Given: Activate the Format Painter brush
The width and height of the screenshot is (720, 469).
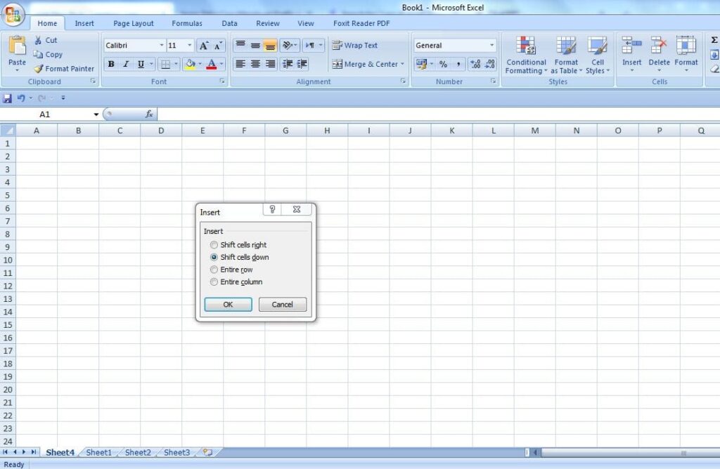Looking at the screenshot, I should click(38, 69).
